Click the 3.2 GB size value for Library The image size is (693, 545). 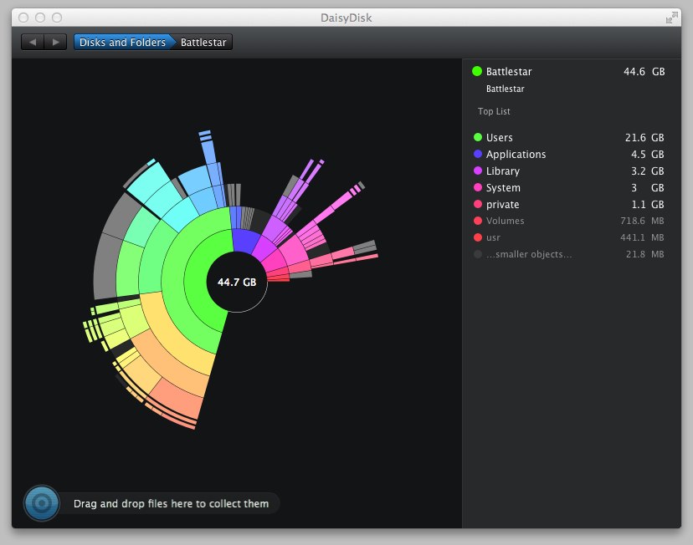coord(648,171)
